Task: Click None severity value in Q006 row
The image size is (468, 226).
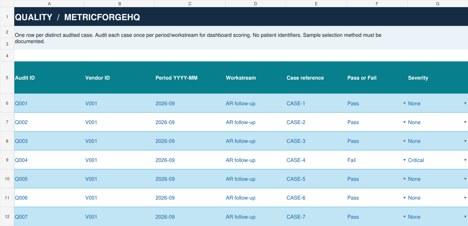Action: click(x=414, y=198)
